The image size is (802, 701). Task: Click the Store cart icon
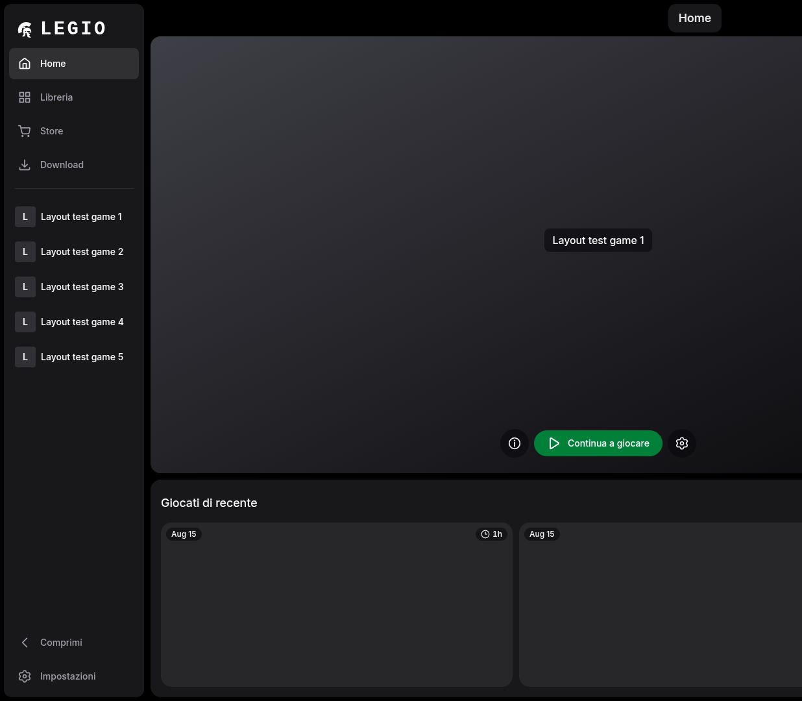coord(25,131)
